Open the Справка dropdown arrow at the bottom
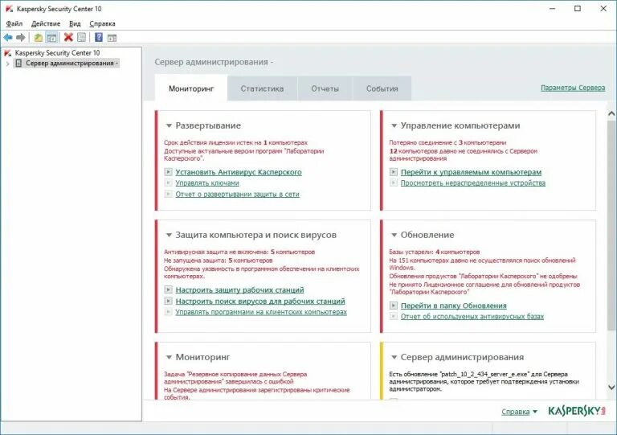 (x=535, y=412)
